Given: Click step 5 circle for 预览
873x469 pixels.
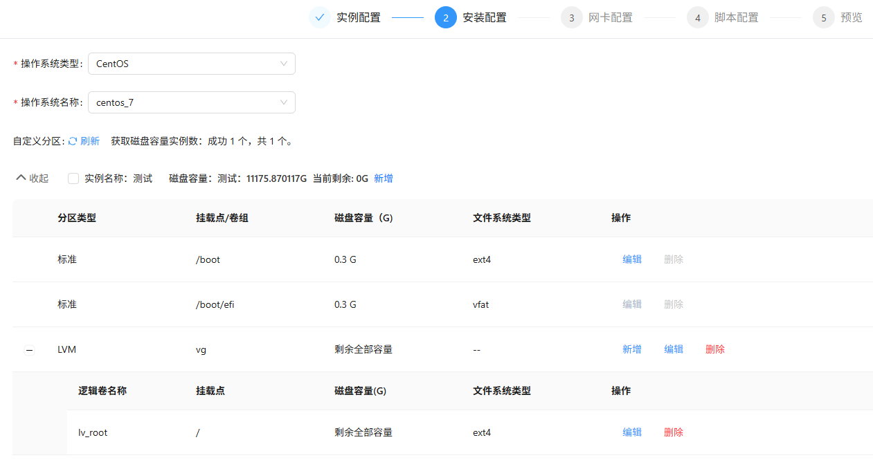Looking at the screenshot, I should (823, 18).
